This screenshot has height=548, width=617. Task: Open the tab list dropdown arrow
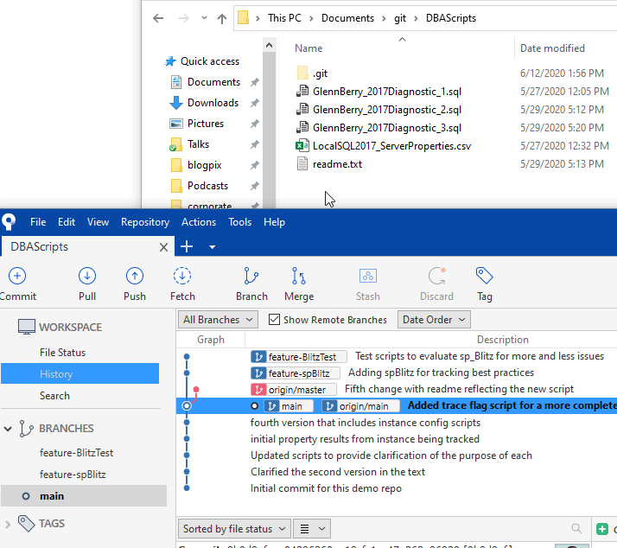tap(212, 247)
